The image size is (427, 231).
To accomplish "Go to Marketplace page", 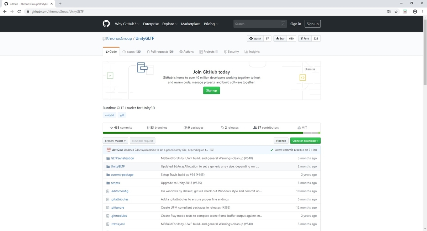I will (x=191, y=24).
